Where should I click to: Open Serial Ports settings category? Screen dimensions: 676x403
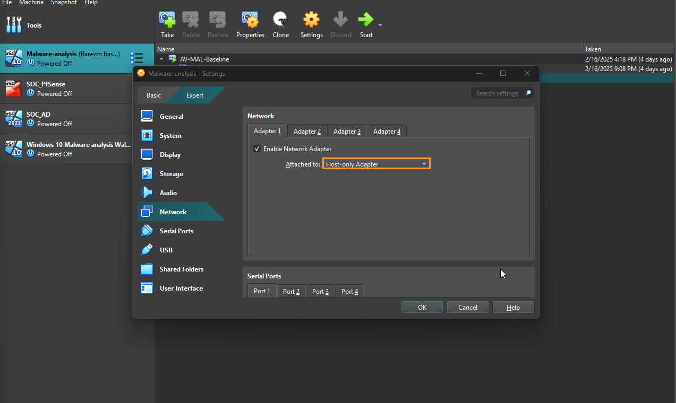click(x=181, y=231)
